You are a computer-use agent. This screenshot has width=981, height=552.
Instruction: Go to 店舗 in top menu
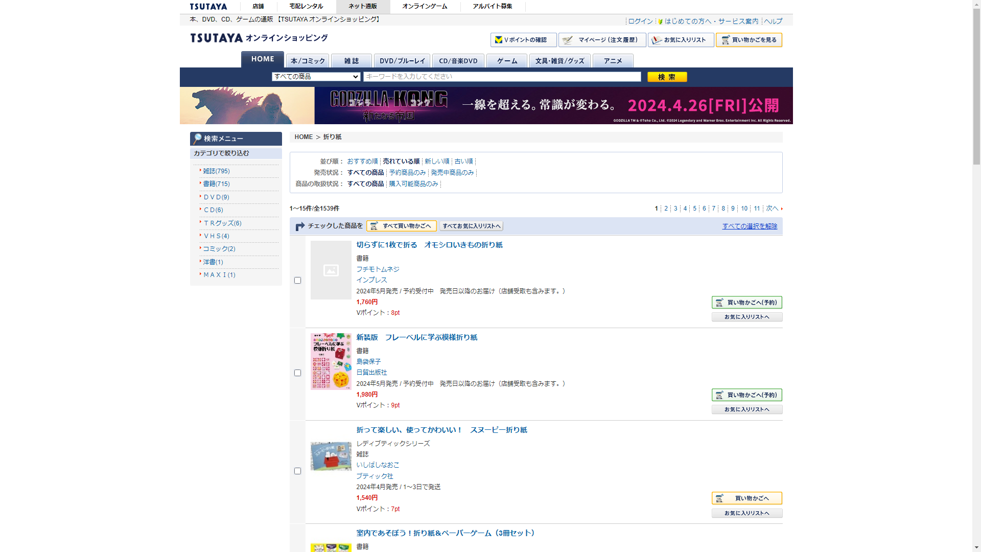point(258,7)
